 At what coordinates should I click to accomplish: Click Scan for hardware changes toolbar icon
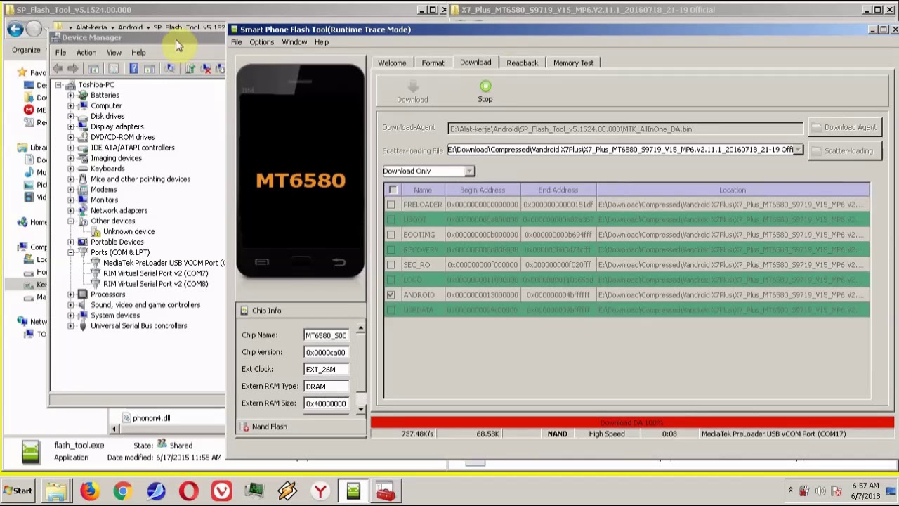click(169, 69)
